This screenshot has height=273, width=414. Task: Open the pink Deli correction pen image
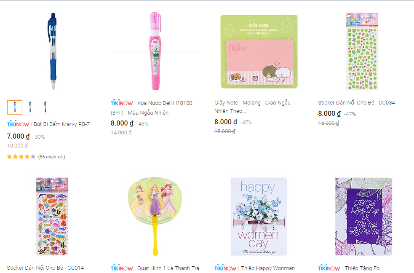pyautogui.click(x=155, y=51)
